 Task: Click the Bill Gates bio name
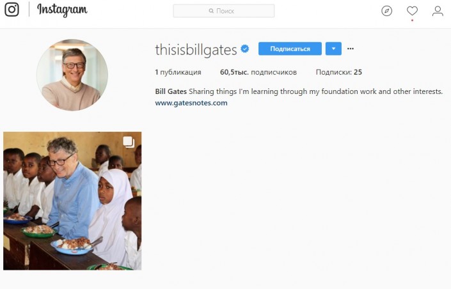(x=171, y=91)
